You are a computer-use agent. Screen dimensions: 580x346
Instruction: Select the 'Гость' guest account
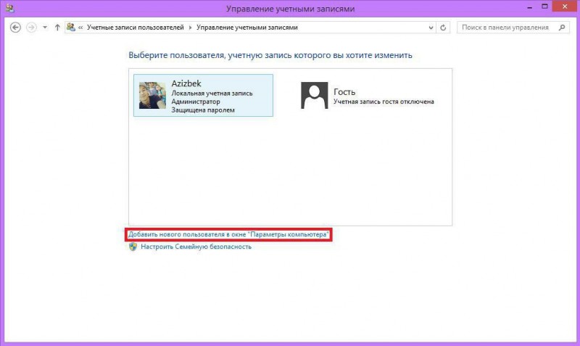coord(368,96)
